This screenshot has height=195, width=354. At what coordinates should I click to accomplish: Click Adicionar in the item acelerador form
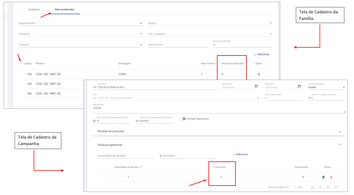click(262, 54)
